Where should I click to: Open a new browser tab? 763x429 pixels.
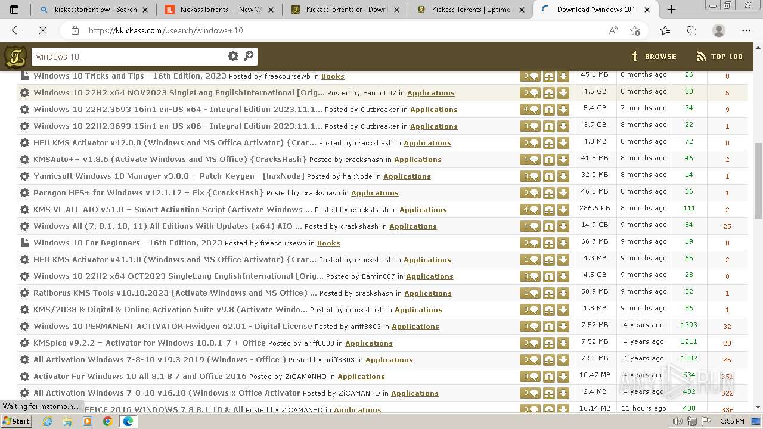point(671,10)
